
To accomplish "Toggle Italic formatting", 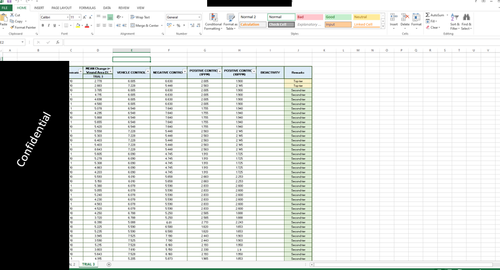I will click(x=48, y=25).
